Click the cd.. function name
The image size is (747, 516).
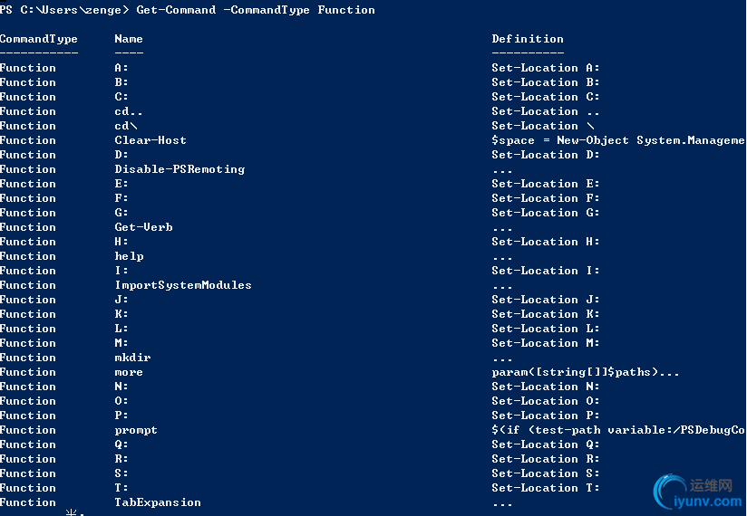coord(128,111)
